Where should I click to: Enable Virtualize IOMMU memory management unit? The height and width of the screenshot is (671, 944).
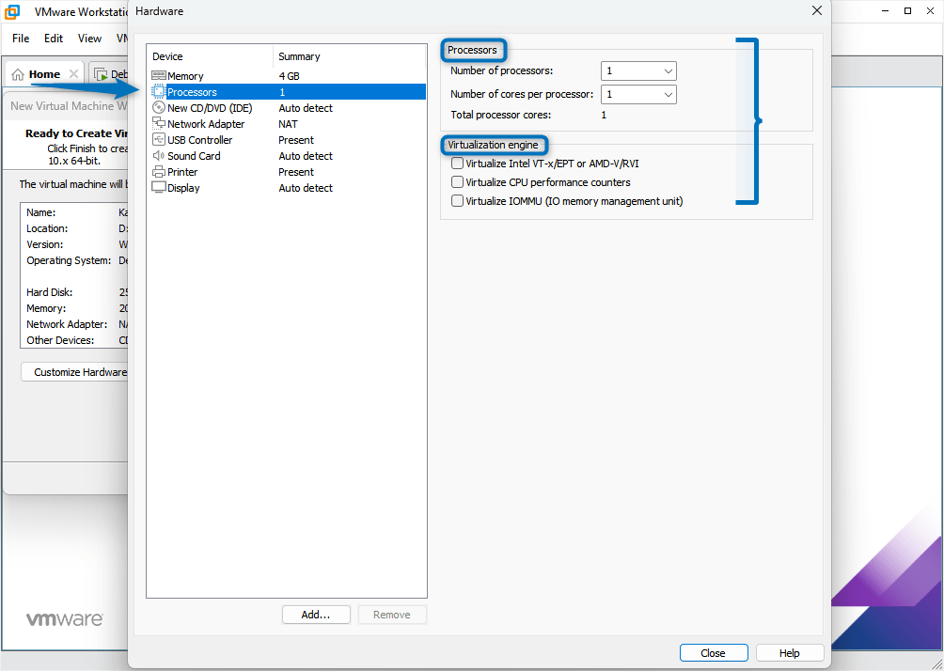tap(456, 201)
